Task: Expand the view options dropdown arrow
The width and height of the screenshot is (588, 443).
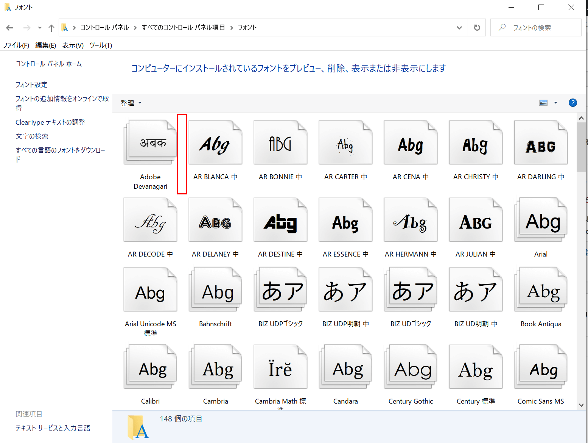Action: (555, 103)
